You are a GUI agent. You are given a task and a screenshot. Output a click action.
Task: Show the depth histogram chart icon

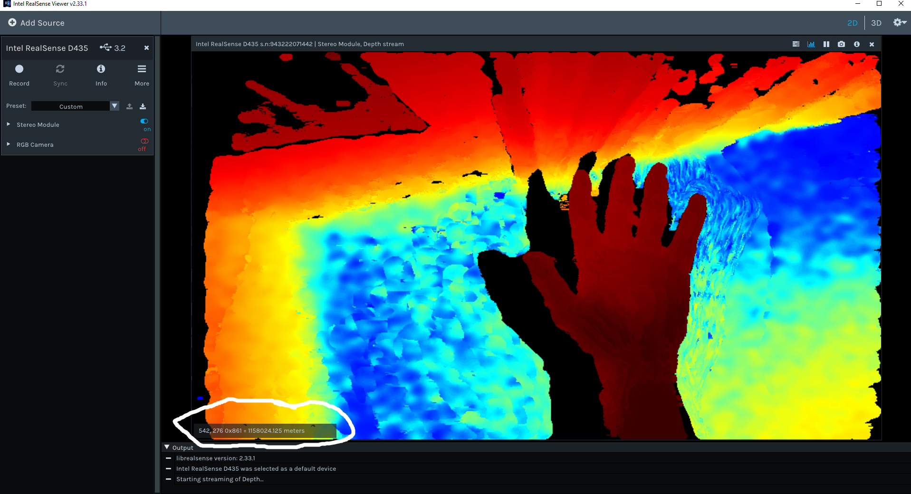click(x=811, y=44)
